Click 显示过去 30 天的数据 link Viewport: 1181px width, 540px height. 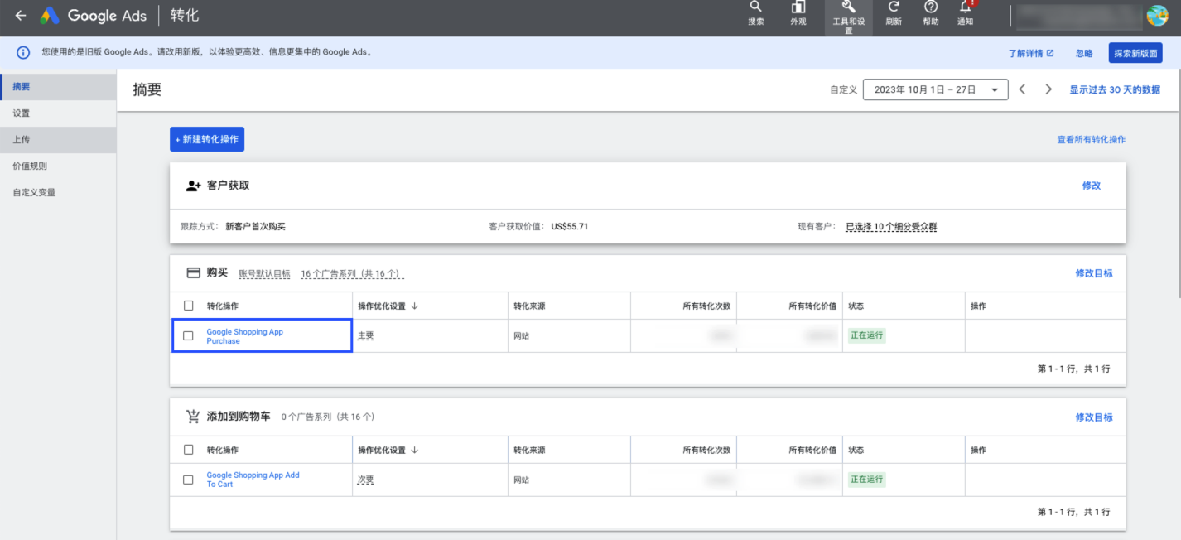point(1115,89)
